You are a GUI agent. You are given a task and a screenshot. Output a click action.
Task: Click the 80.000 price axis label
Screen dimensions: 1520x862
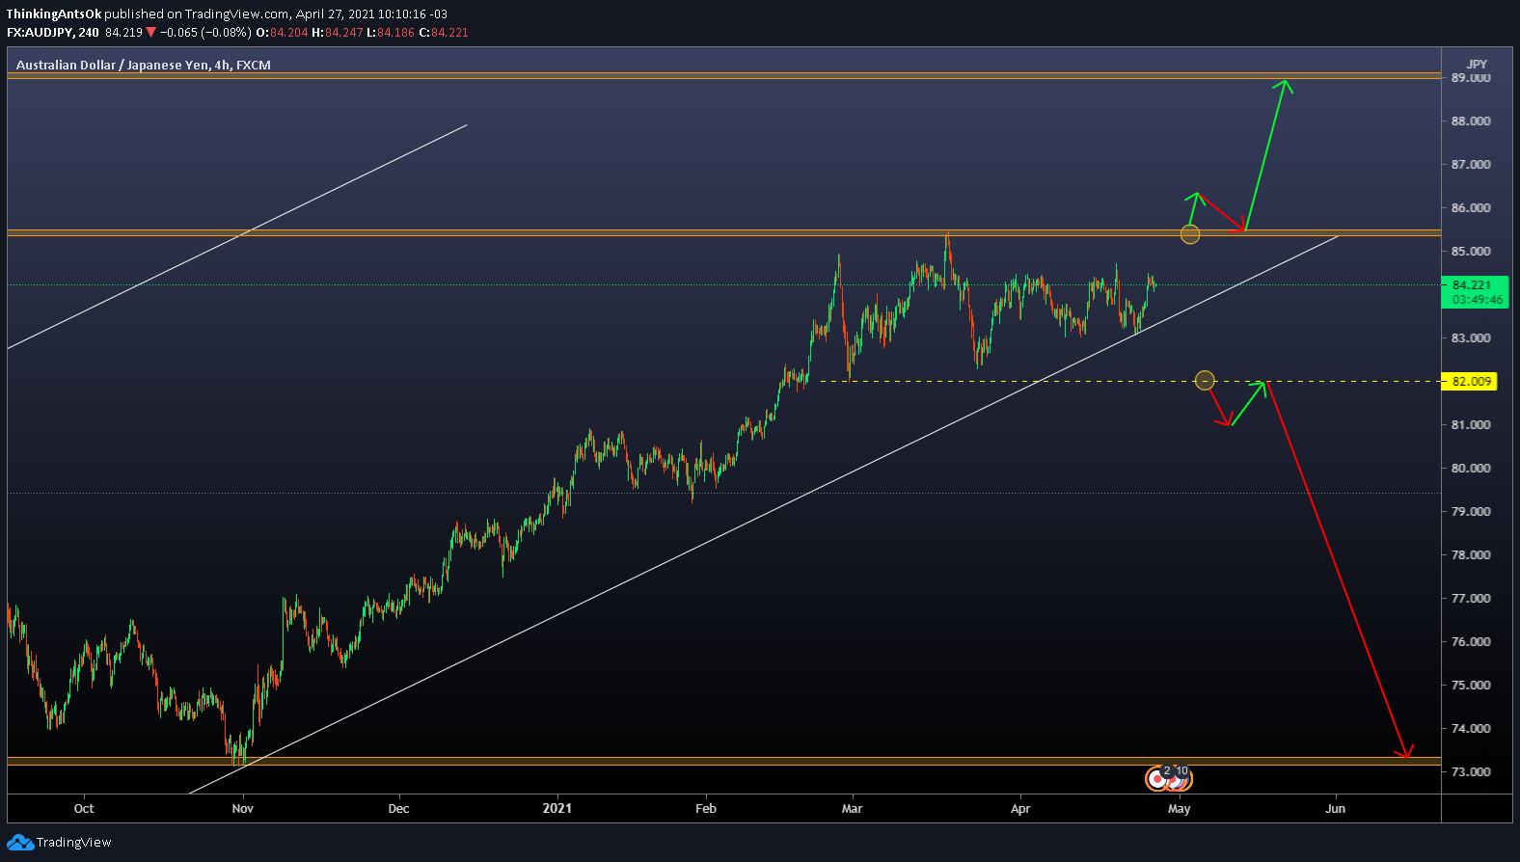pos(1471,469)
